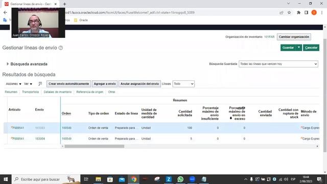327x184 pixels.
Task: Select the PI88541 article in the first row
Action: click(x=18, y=128)
